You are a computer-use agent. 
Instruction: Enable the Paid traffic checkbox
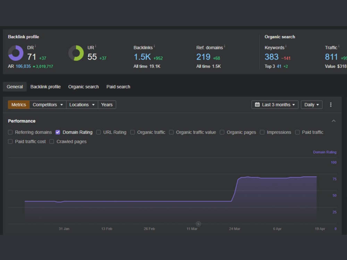[297, 132]
